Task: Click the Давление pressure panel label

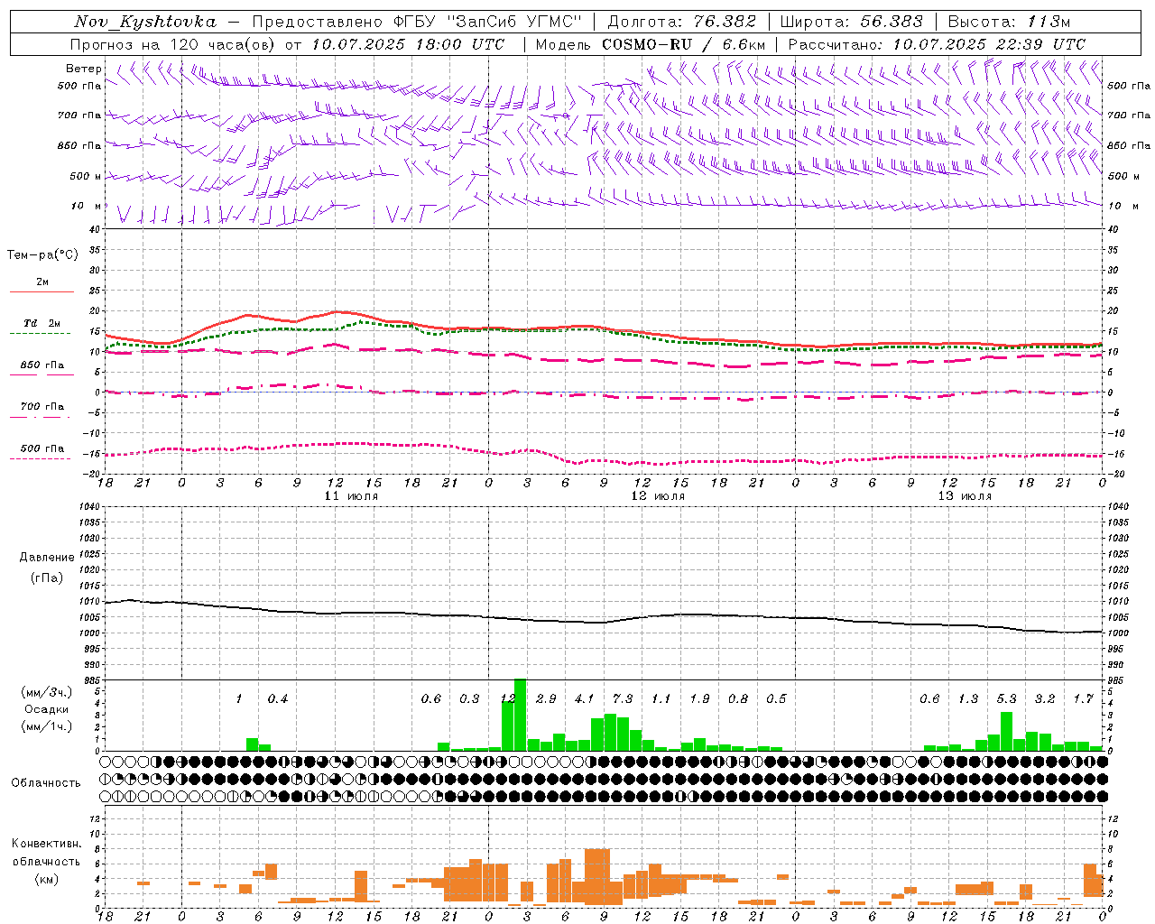Action: [47, 558]
